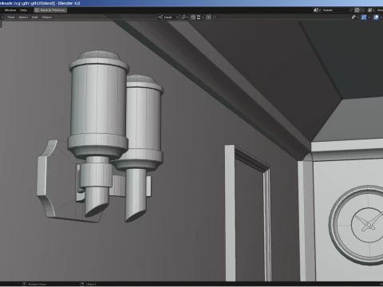Open the proportional editing falloff dropdown
Viewport: 383px width, 287px height.
(215, 18)
